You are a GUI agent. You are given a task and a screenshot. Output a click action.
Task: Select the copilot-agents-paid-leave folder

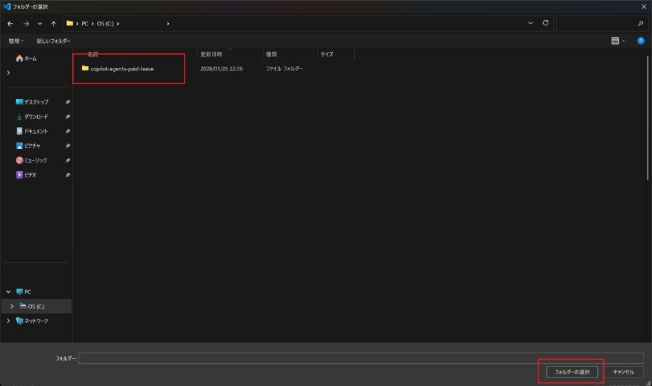[x=122, y=68]
